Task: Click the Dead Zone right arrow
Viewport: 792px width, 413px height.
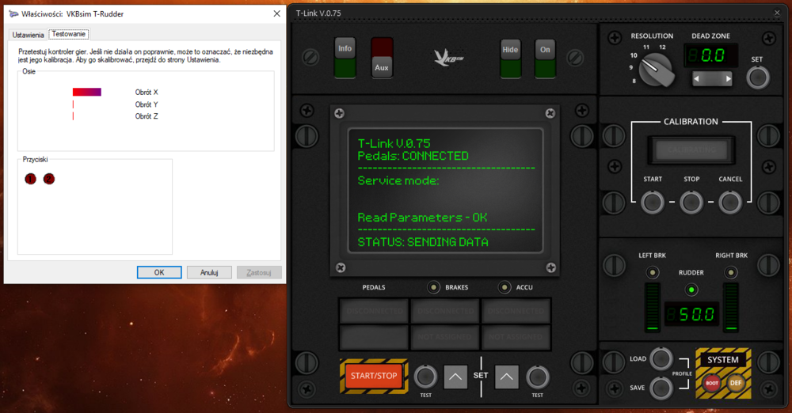Action: point(728,79)
